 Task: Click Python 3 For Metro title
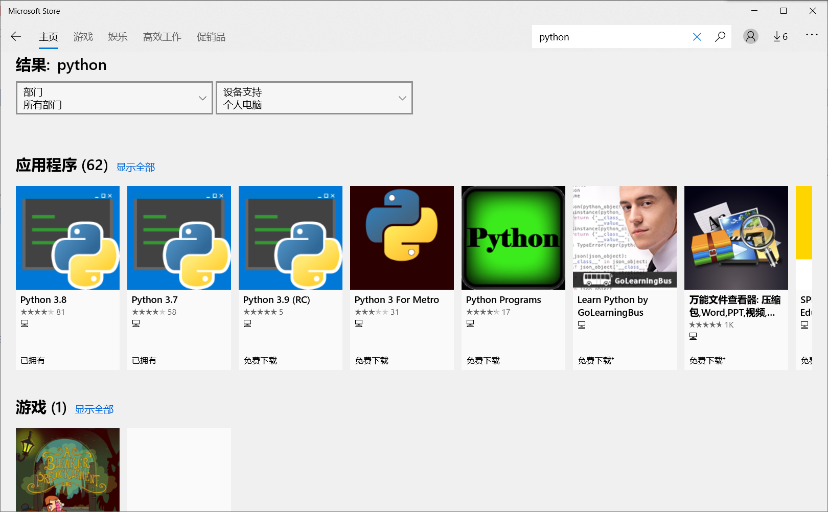click(x=397, y=300)
